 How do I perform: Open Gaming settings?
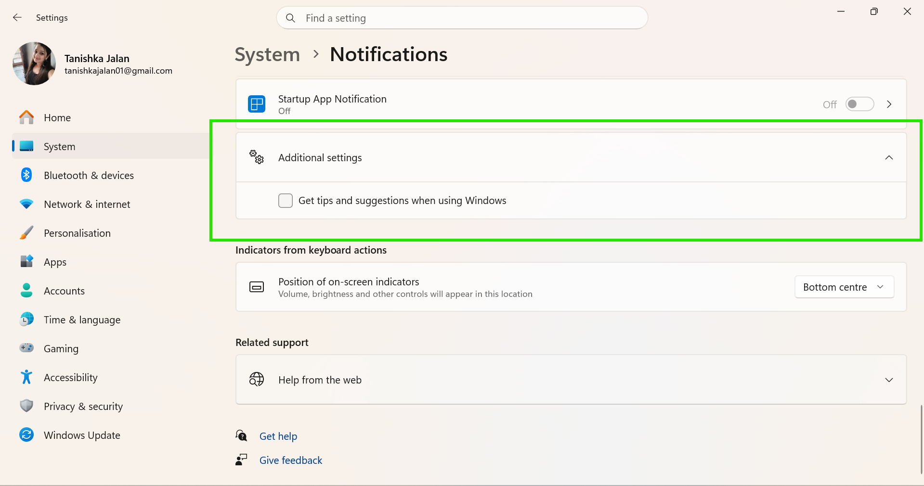click(111, 348)
